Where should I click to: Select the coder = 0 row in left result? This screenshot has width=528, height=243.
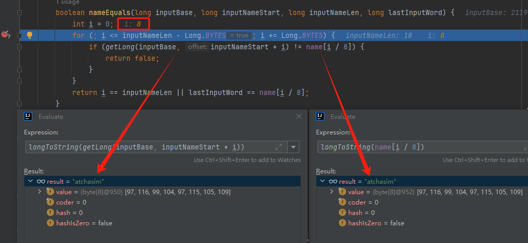162,203
